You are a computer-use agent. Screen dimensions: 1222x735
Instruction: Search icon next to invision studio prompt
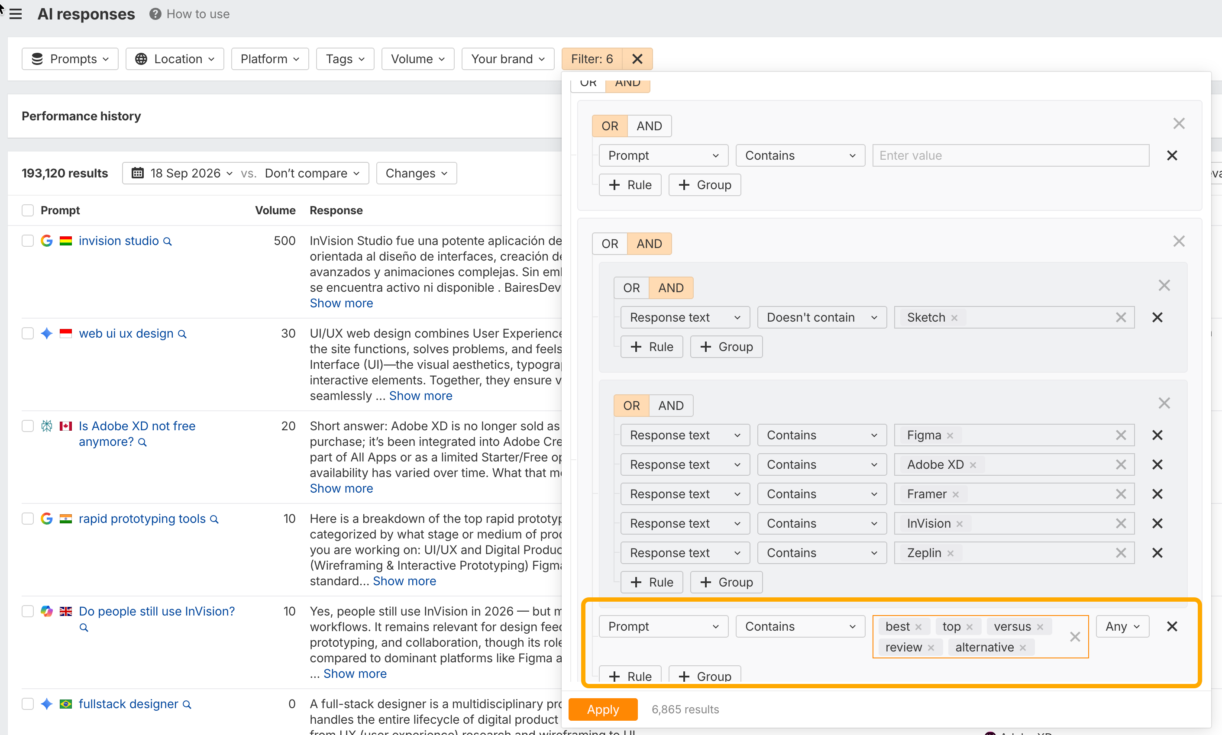(168, 242)
